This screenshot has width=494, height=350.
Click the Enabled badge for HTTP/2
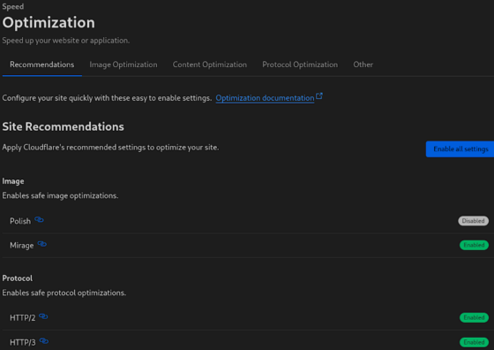coord(474,317)
